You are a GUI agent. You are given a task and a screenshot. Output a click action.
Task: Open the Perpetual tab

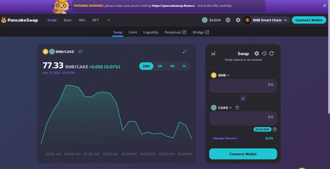tap(175, 32)
